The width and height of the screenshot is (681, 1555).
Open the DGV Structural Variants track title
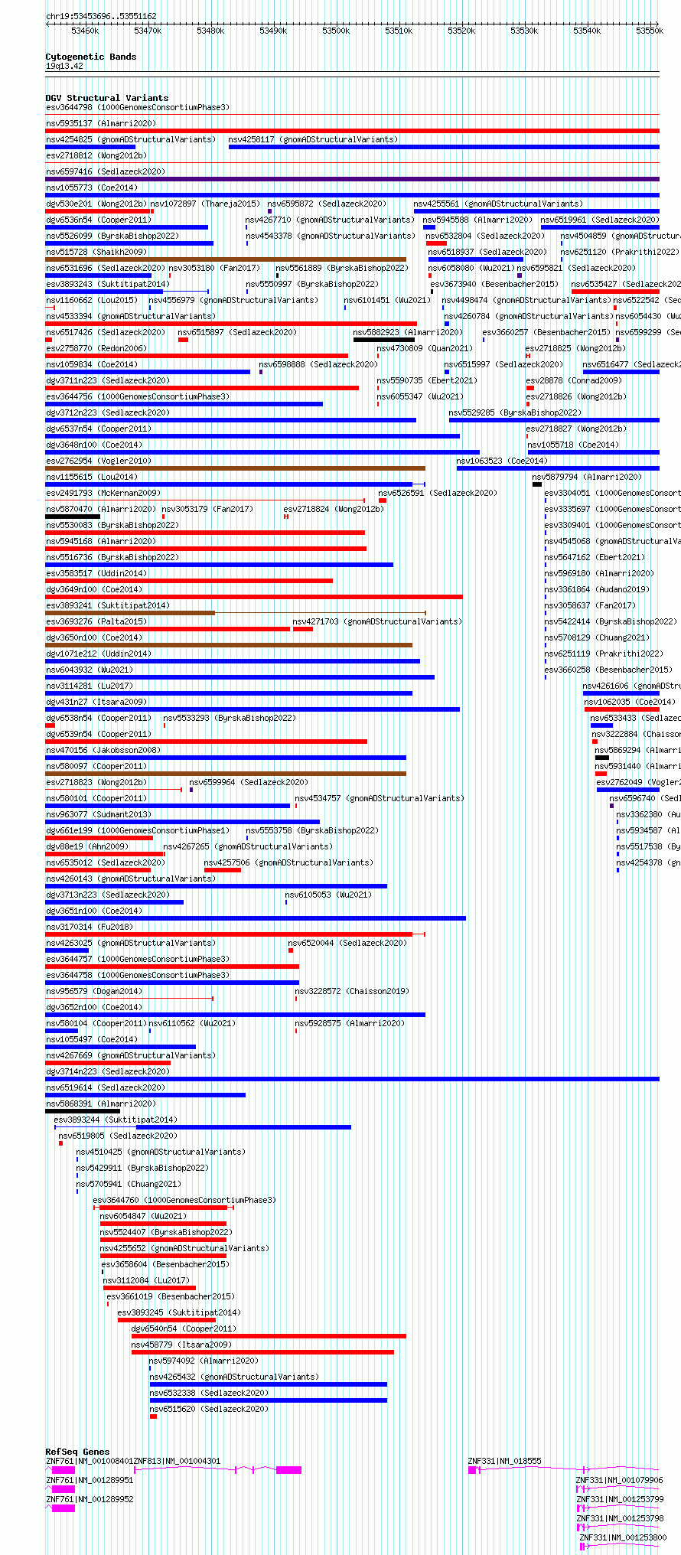[x=106, y=98]
